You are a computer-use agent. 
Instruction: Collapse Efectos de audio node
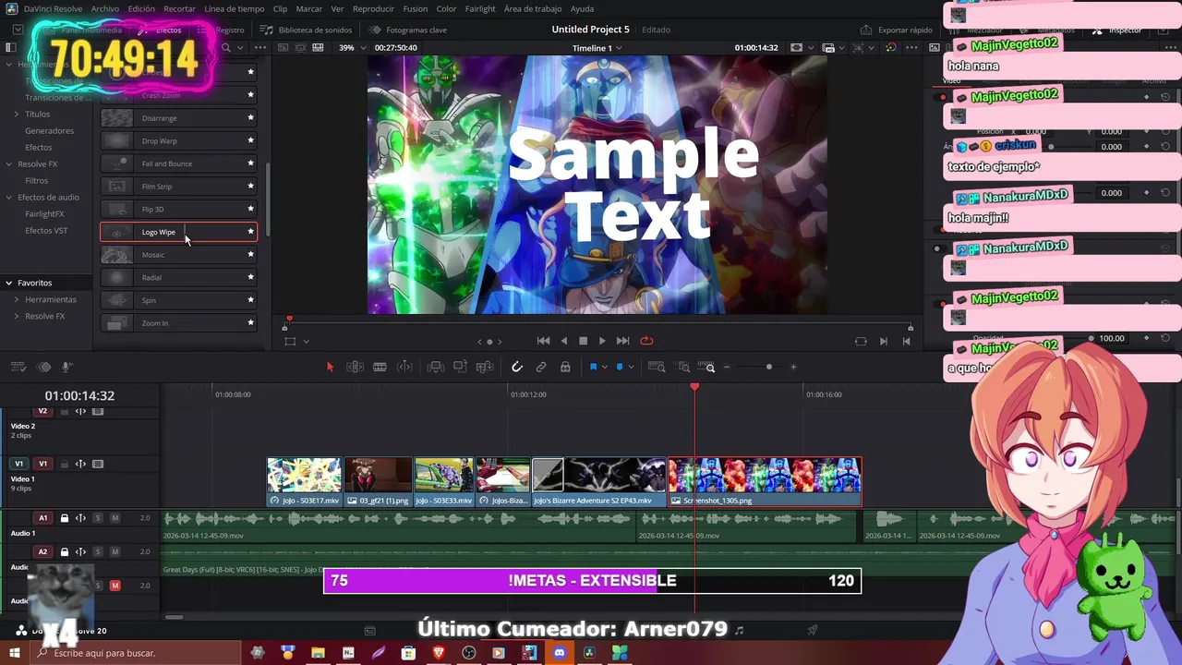(x=8, y=197)
